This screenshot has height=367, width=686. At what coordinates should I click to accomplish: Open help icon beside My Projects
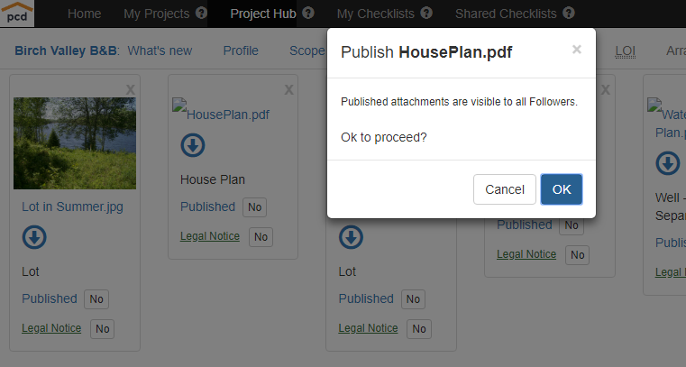coord(201,14)
